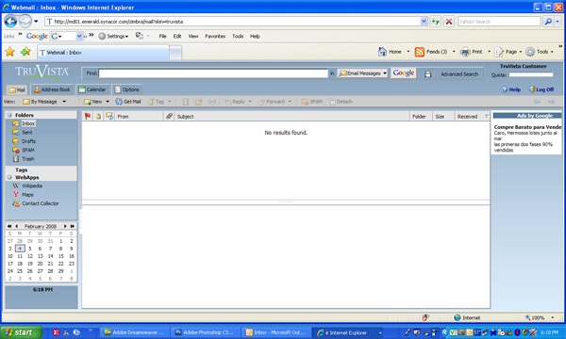
Task: Jump to previous year in mini calendar
Action: (9, 226)
